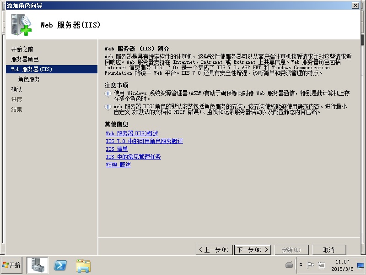This screenshot has width=366, height=275.
Task: Show hidden tray icons arrow
Action: pos(301,265)
